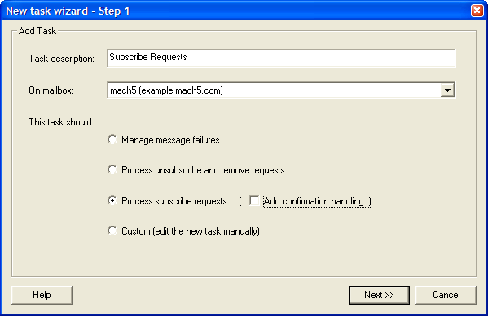
Task: Select the Manage message failures radio button
Action: (112, 139)
